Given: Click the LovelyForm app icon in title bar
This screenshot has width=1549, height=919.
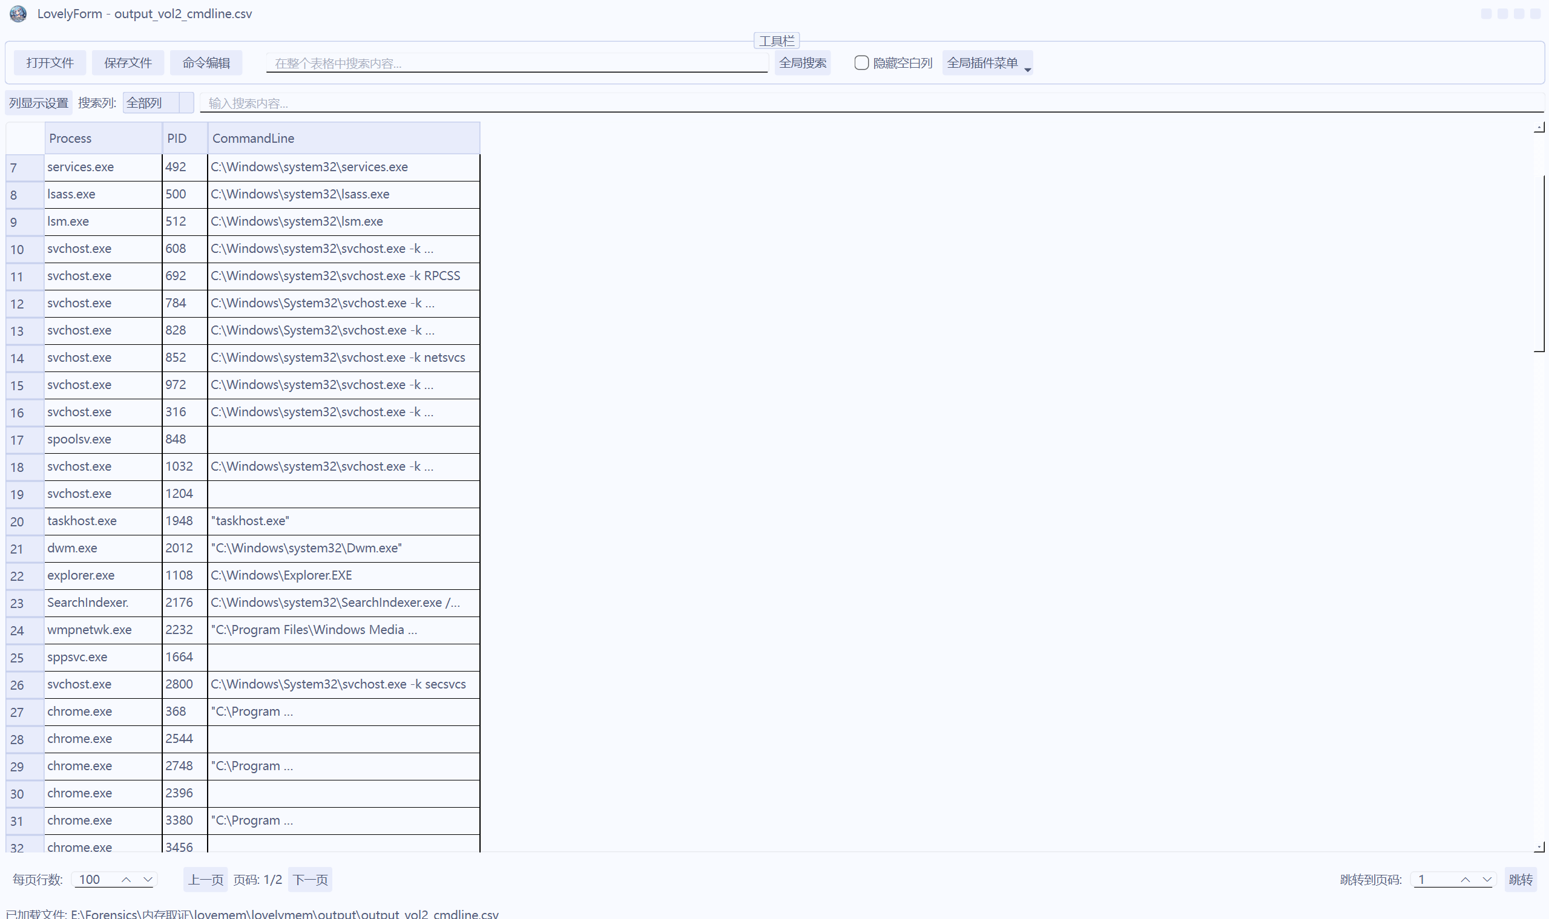Looking at the screenshot, I should pos(18,14).
